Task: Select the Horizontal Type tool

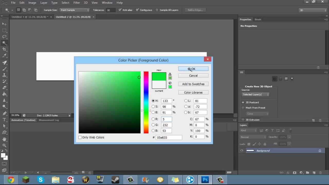Action: (4, 120)
